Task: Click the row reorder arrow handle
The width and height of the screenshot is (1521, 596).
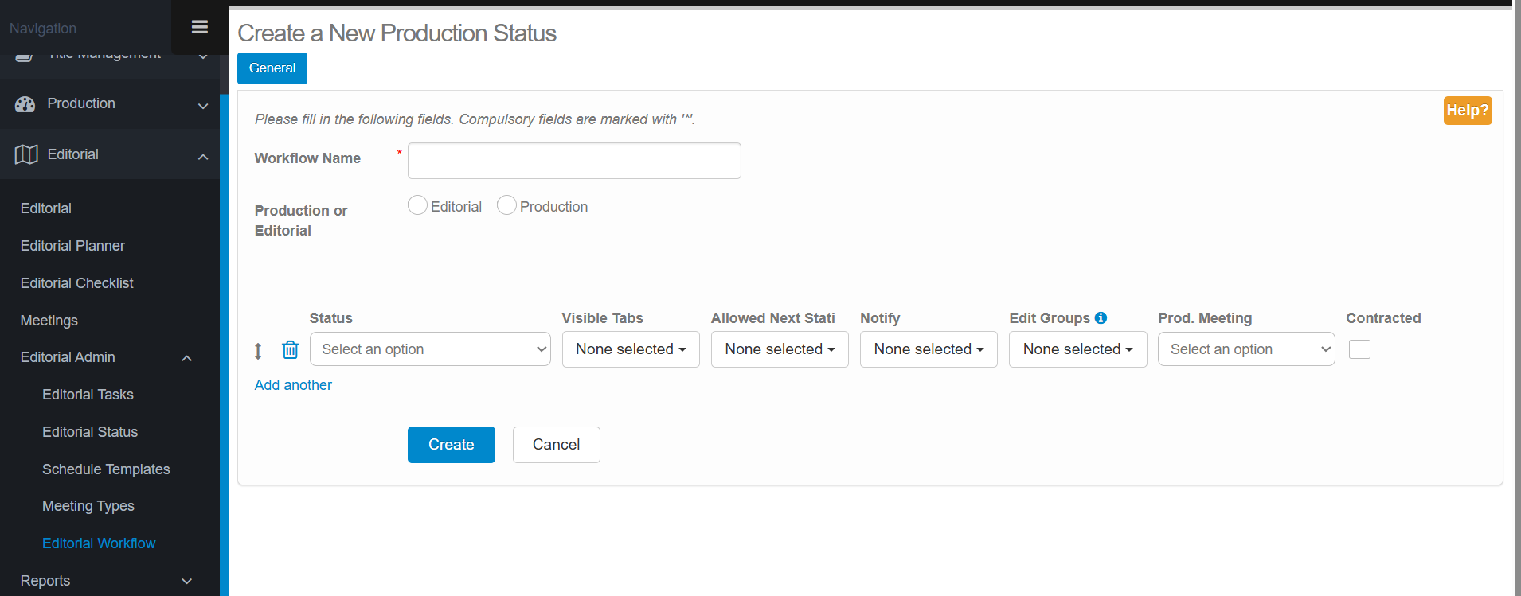Action: pyautogui.click(x=258, y=351)
